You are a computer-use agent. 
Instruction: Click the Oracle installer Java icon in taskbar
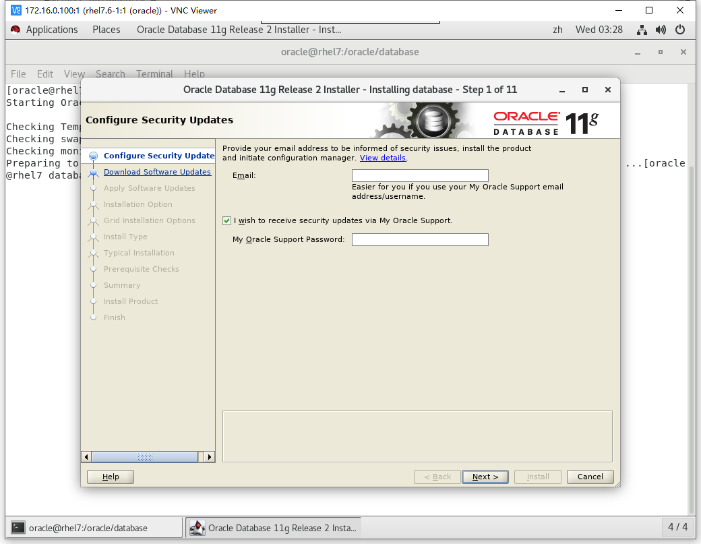[197, 527]
